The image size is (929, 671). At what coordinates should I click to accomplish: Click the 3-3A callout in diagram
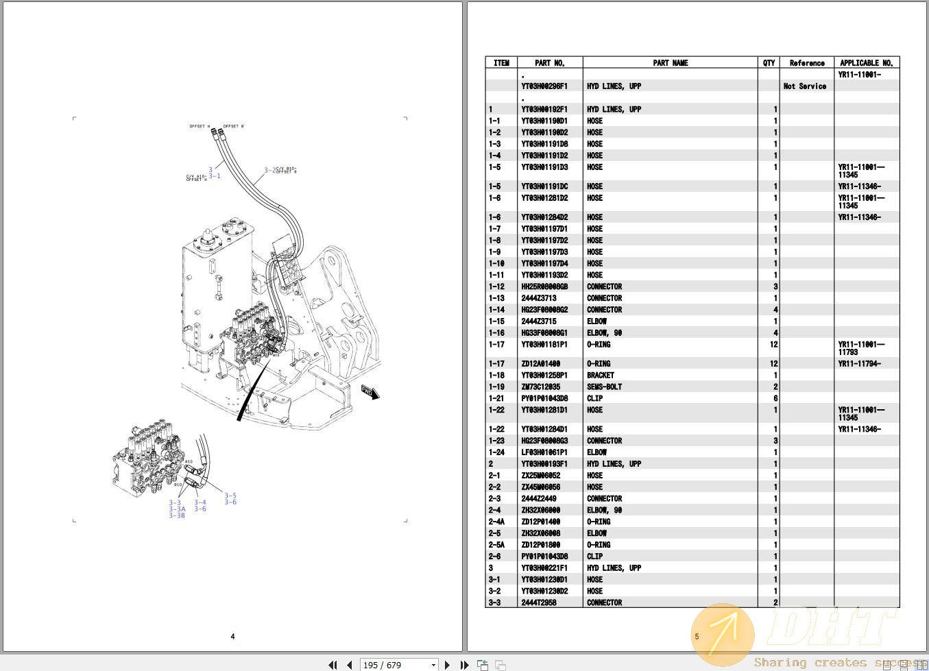[178, 509]
